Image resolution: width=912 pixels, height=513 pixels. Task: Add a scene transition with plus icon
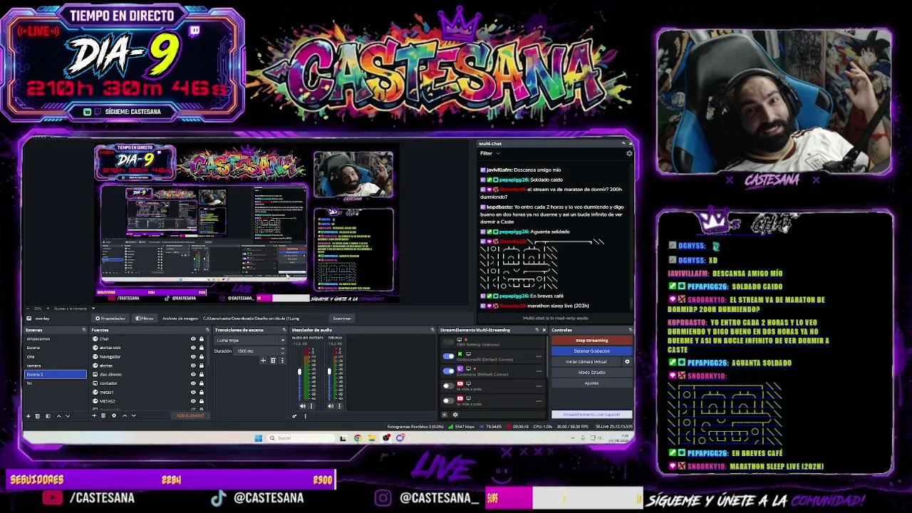point(263,361)
